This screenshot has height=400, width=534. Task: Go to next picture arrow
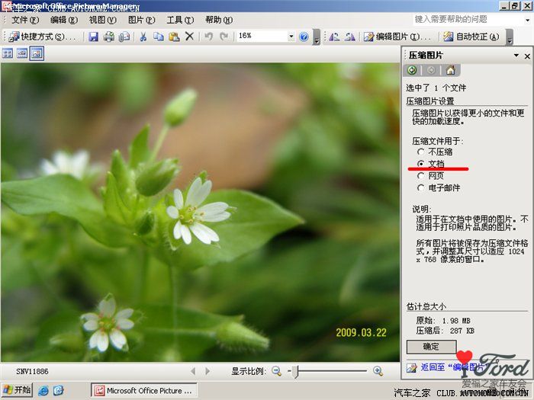[x=207, y=371]
